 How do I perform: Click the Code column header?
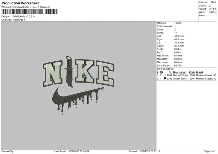(x=192, y=72)
